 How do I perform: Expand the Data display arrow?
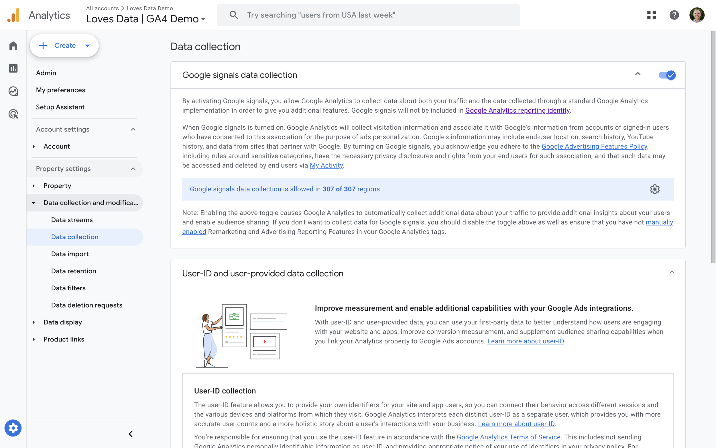(34, 322)
